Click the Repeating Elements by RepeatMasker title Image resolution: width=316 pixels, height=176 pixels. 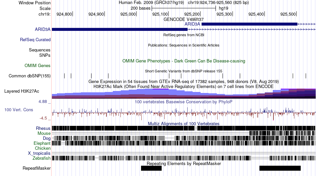pyautogui.click(x=184, y=163)
